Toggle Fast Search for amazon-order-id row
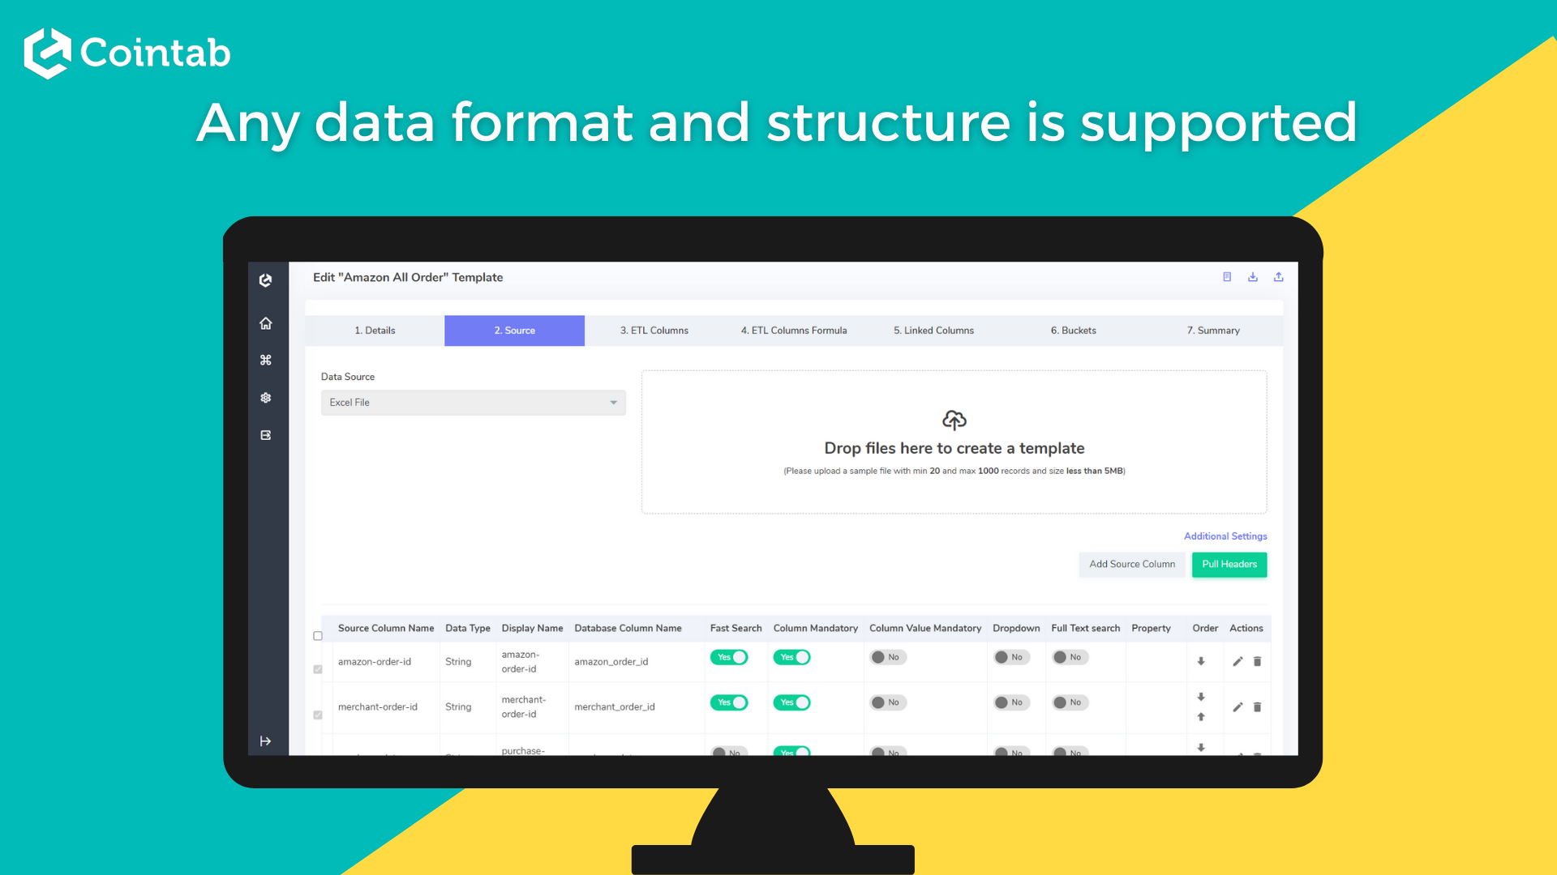 point(731,656)
